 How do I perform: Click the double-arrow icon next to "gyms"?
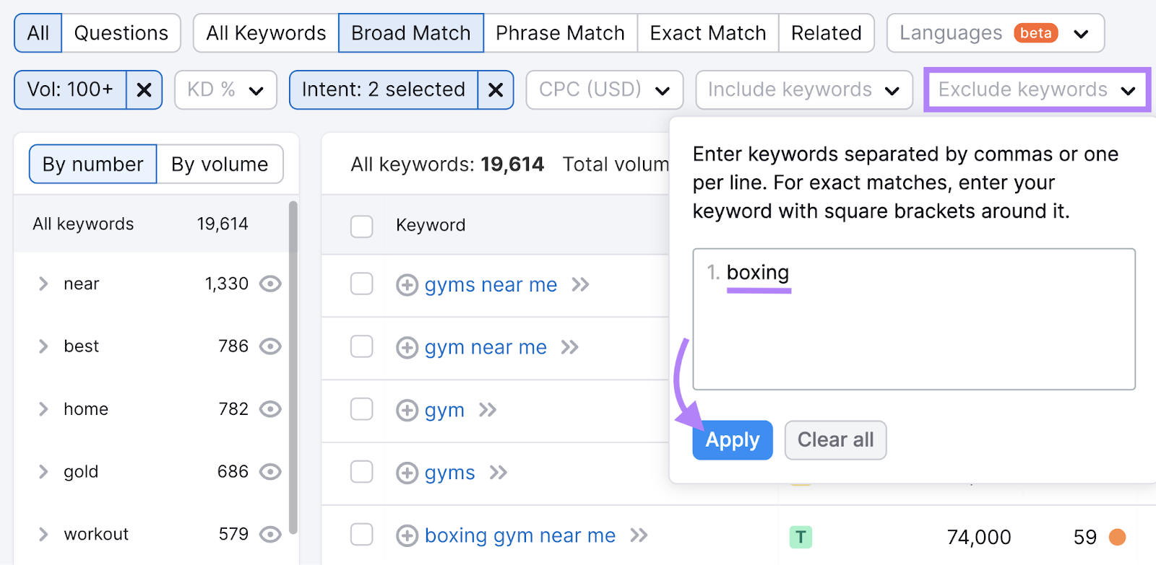pos(498,473)
